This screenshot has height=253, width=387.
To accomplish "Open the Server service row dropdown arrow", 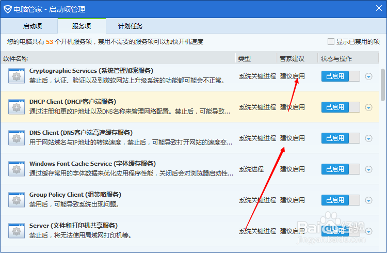I will coord(369,231).
